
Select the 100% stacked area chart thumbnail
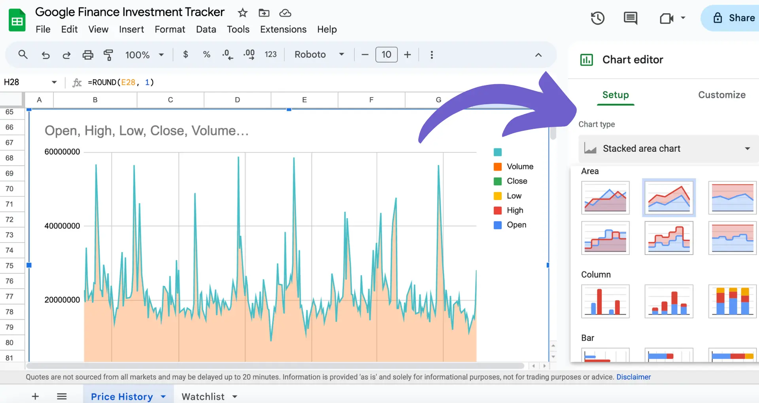(x=732, y=198)
